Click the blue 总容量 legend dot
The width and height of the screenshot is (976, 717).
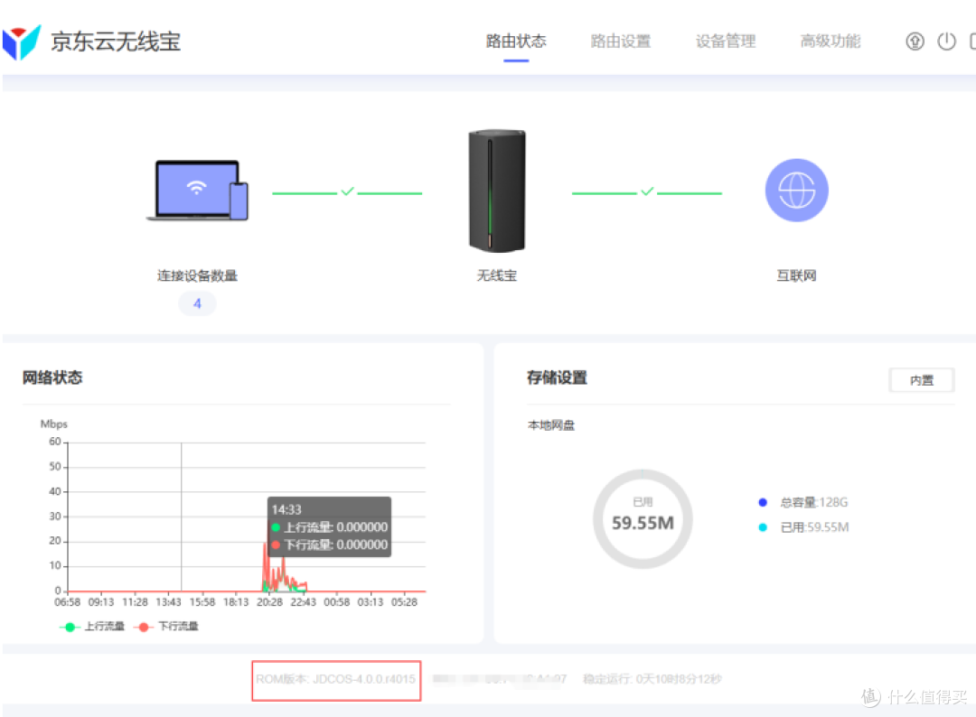coord(763,502)
